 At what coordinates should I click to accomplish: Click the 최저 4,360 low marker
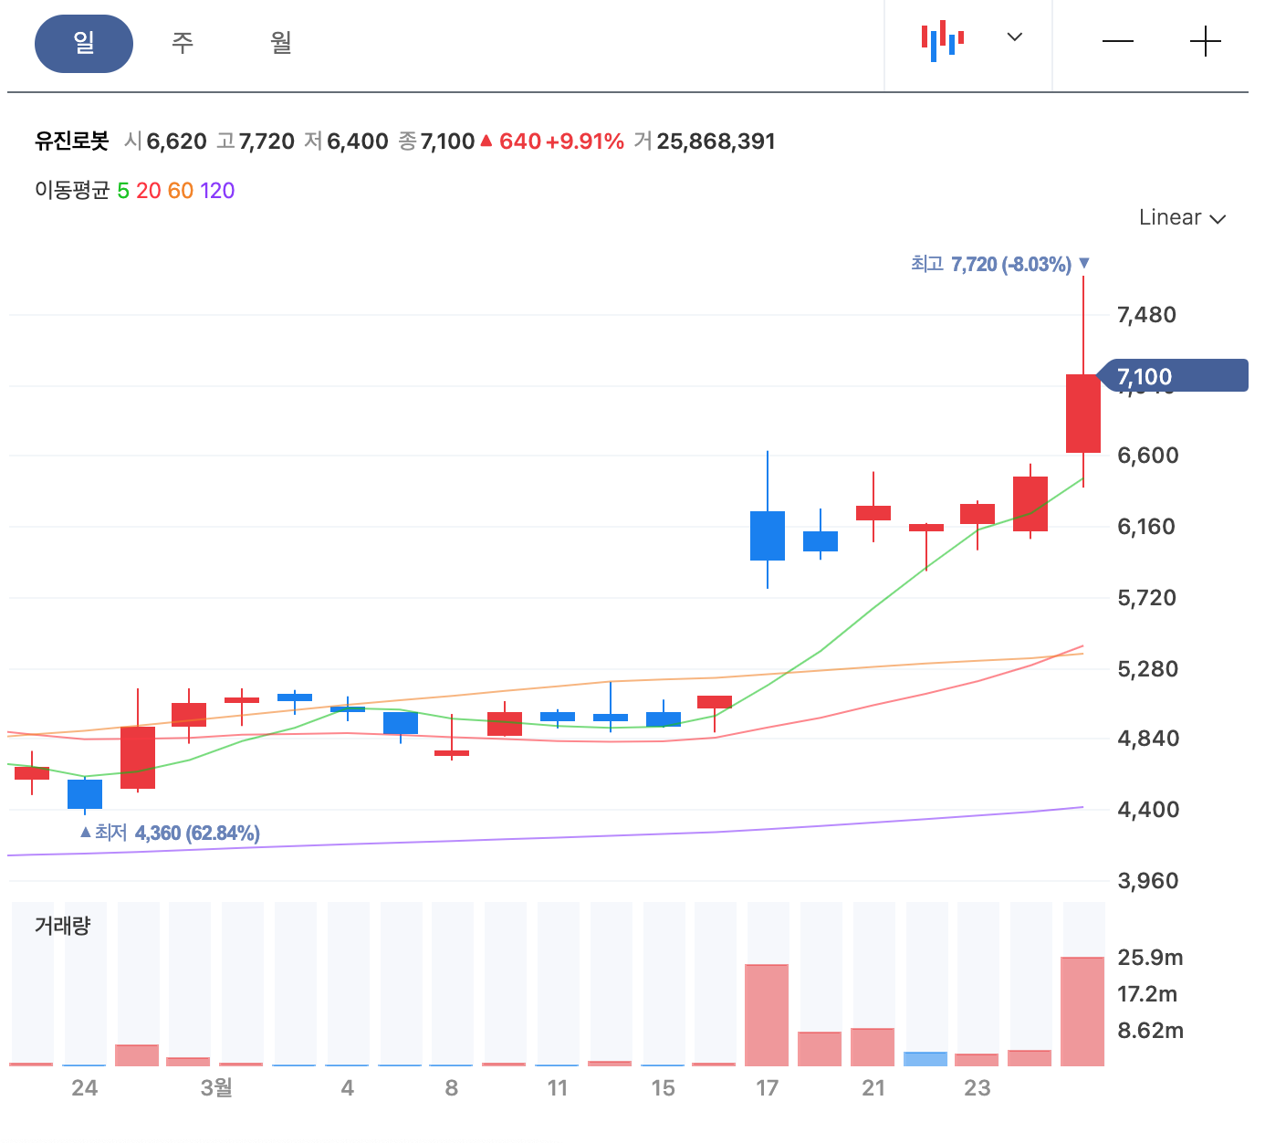pos(171,833)
